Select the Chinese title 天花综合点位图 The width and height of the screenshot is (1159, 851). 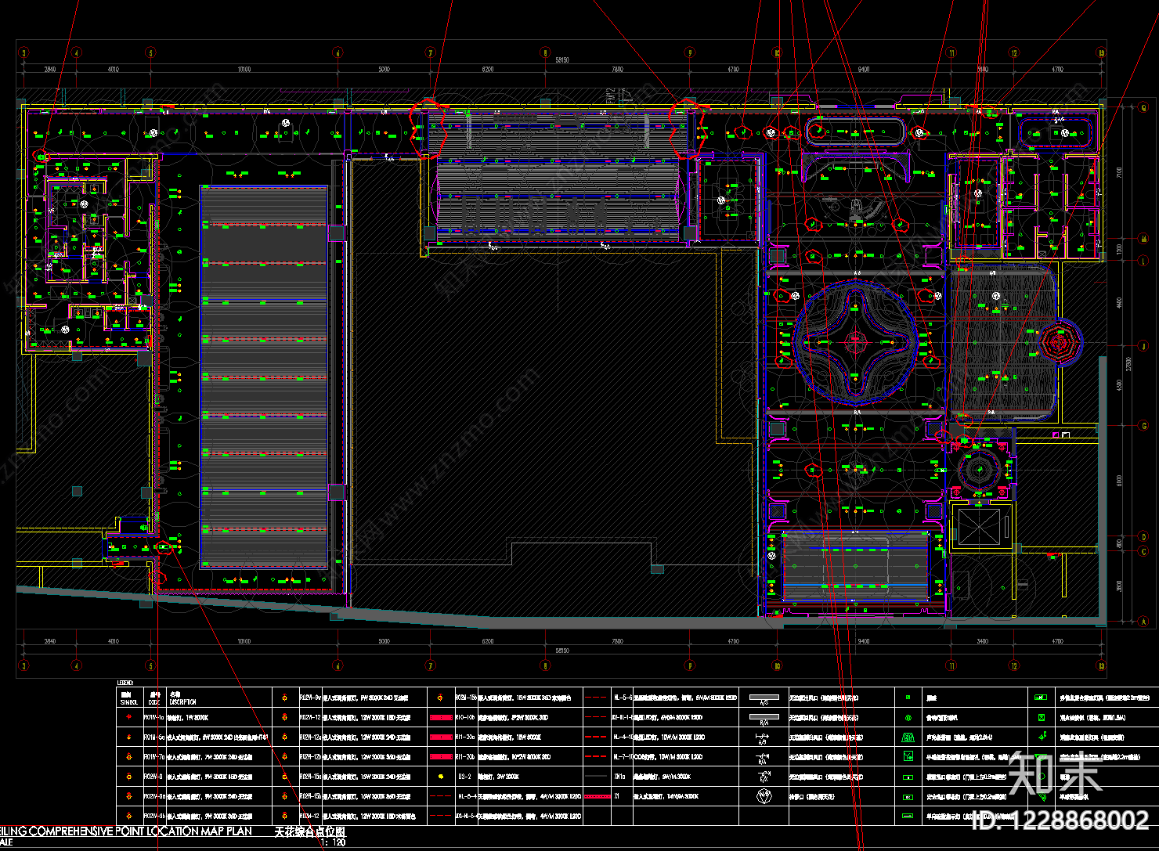pos(309,832)
